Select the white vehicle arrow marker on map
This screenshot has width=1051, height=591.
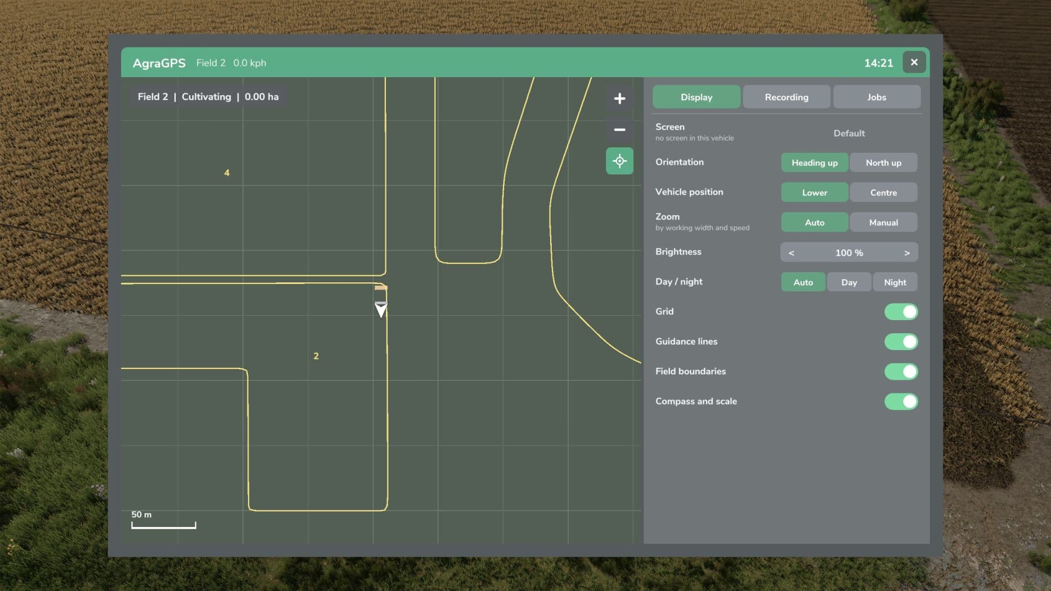381,310
